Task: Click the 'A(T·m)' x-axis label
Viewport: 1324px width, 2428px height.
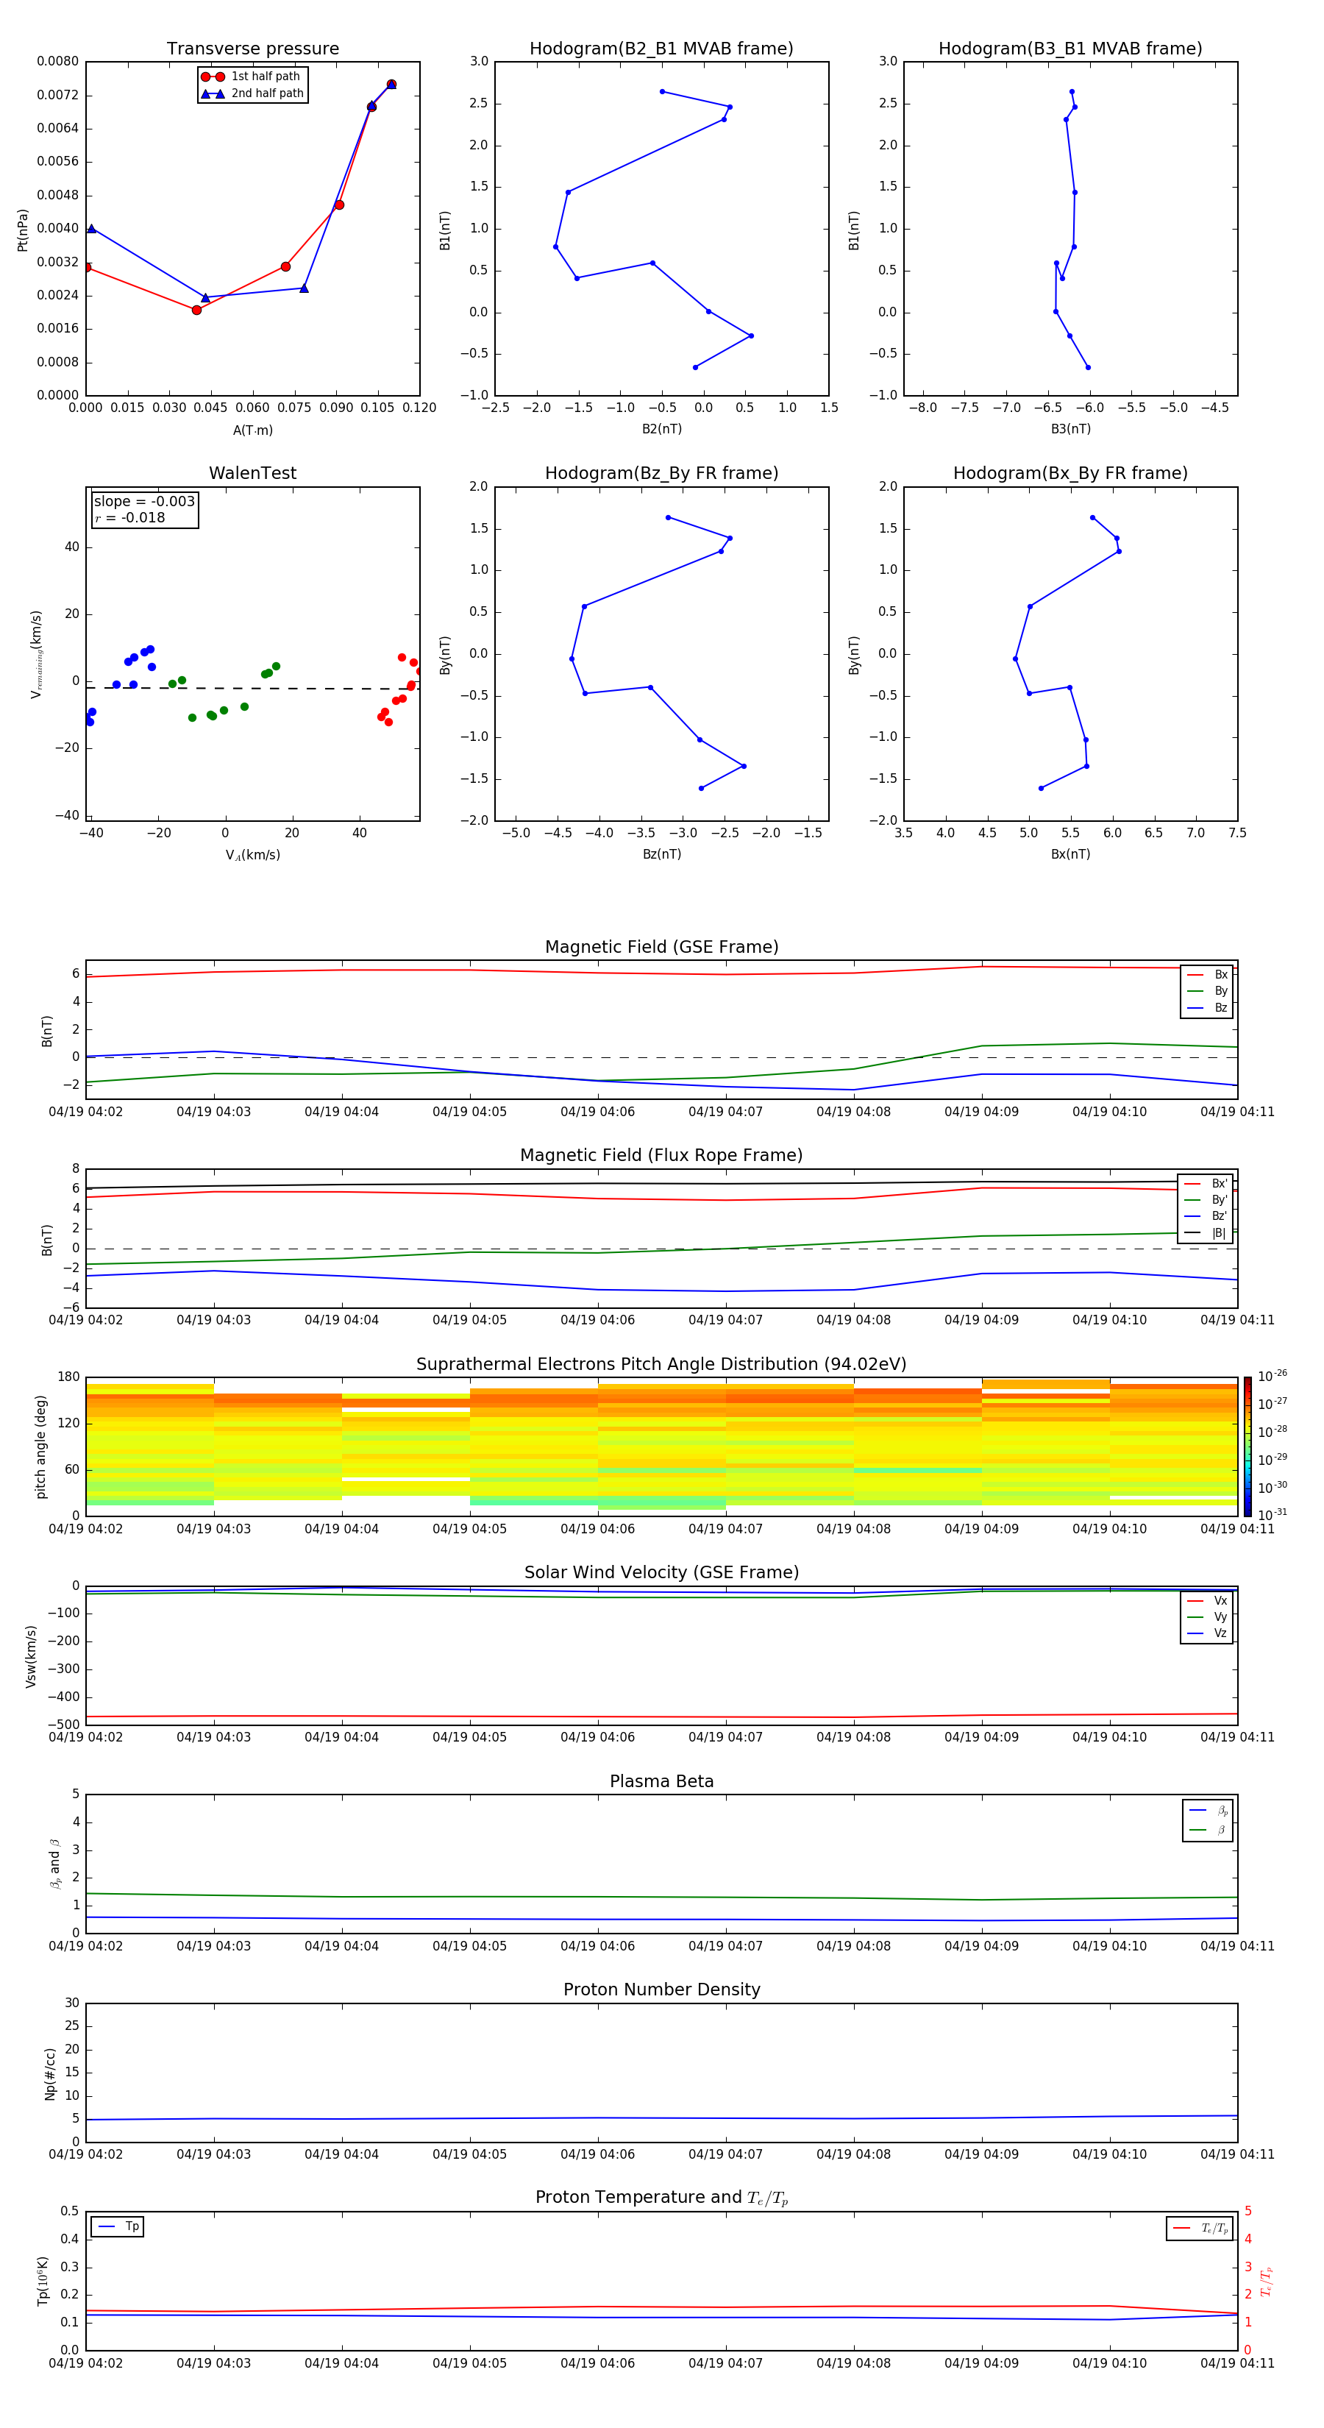Action: pos(252,430)
